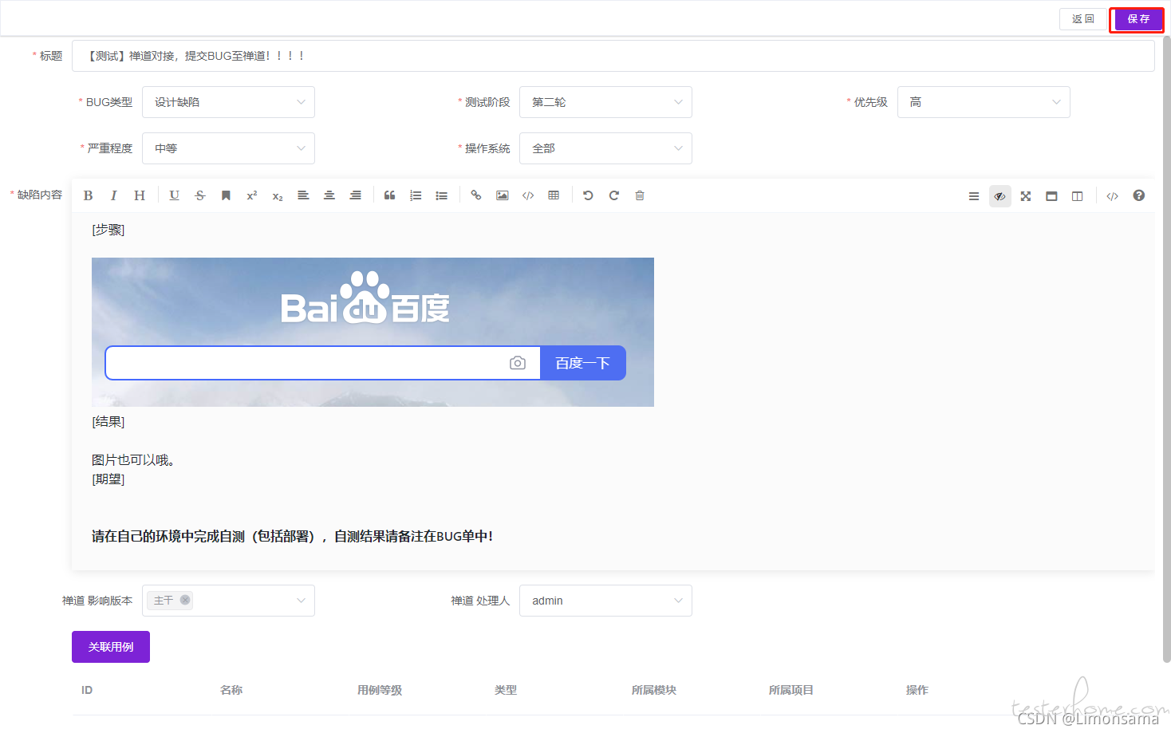This screenshot has height=733, width=1171.
Task: Open the 优先级 dropdown
Action: (984, 102)
